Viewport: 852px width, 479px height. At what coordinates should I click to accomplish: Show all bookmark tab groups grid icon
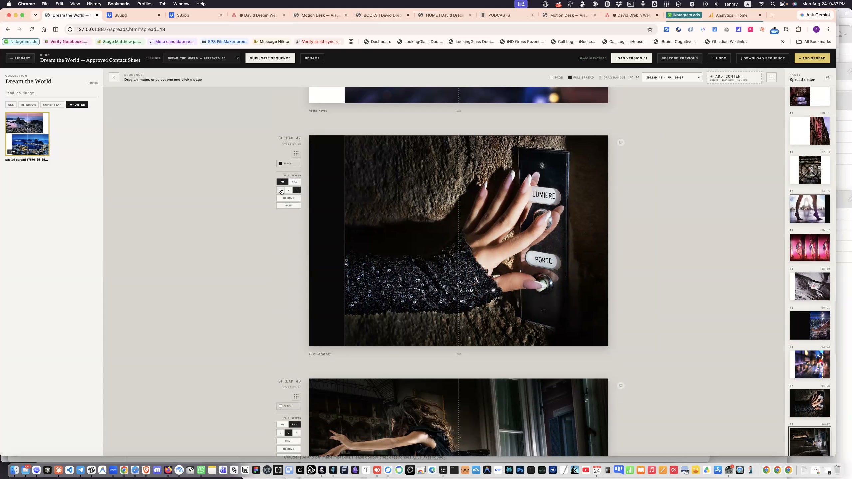point(351,42)
